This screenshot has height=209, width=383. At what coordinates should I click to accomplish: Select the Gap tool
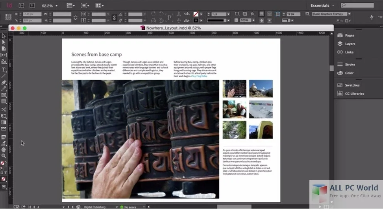4,55
